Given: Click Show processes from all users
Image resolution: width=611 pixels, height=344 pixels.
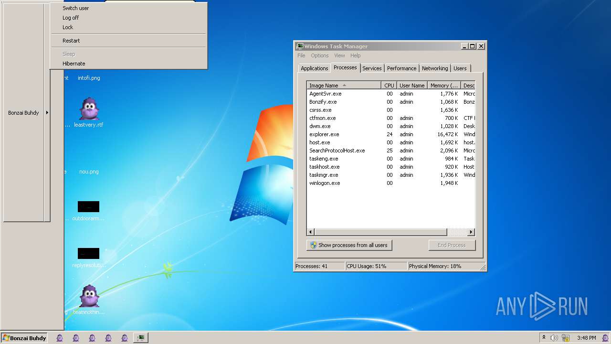Looking at the screenshot, I should (x=349, y=245).
